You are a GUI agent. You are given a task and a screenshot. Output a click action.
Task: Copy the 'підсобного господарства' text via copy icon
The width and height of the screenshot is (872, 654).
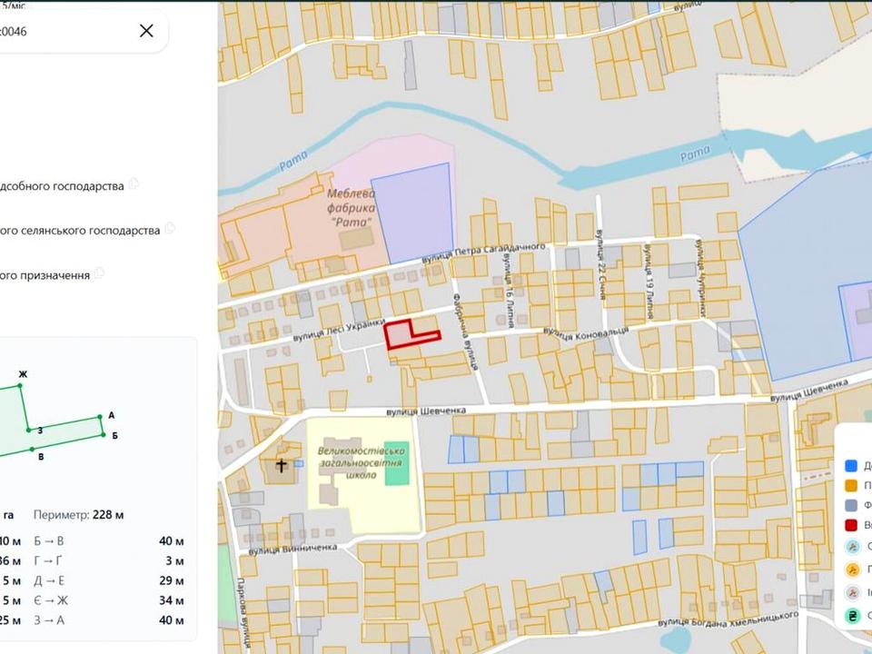coord(134,184)
